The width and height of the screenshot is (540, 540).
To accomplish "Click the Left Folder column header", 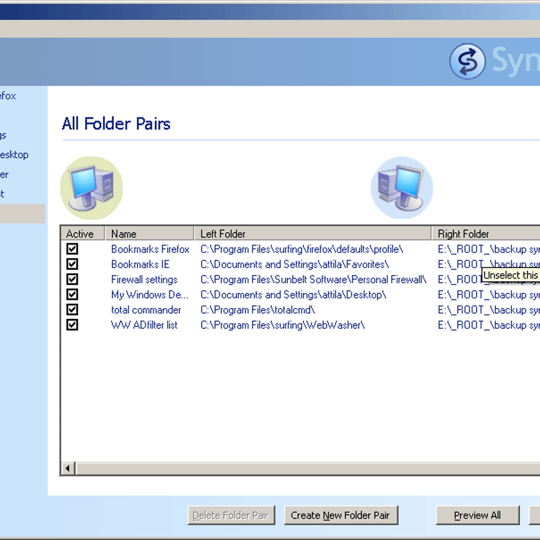I will point(312,234).
